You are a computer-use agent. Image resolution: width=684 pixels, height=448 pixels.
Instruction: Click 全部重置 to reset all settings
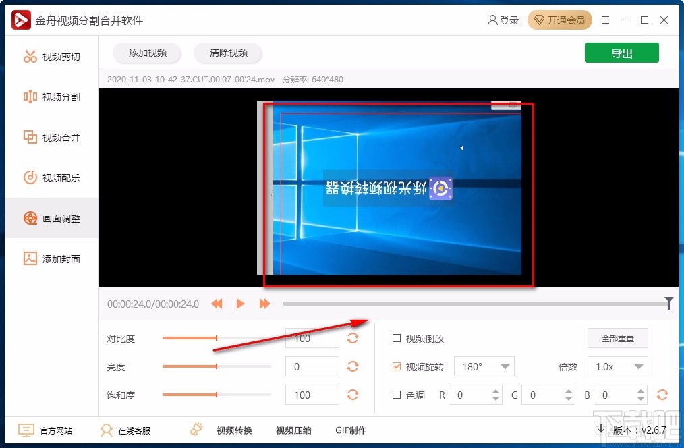617,338
